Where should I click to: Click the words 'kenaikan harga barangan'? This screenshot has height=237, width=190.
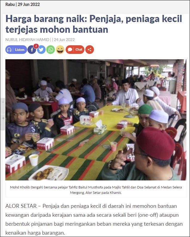point(35,233)
